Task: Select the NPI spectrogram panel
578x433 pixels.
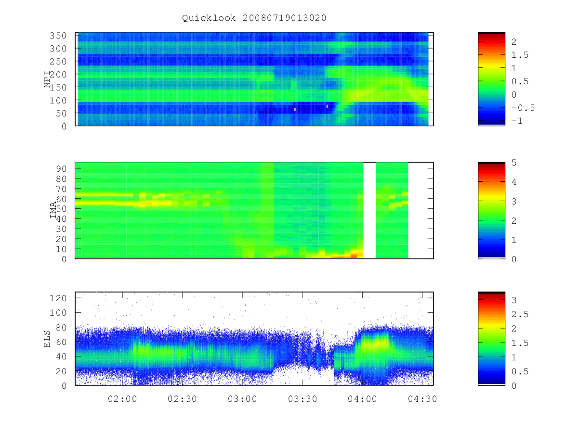Action: (x=254, y=79)
